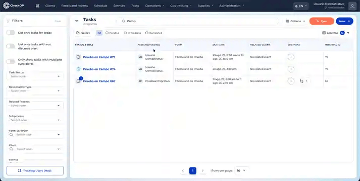This screenshot has height=181, width=360.
Task: Click the user avatar icon
Action: coord(352,6)
